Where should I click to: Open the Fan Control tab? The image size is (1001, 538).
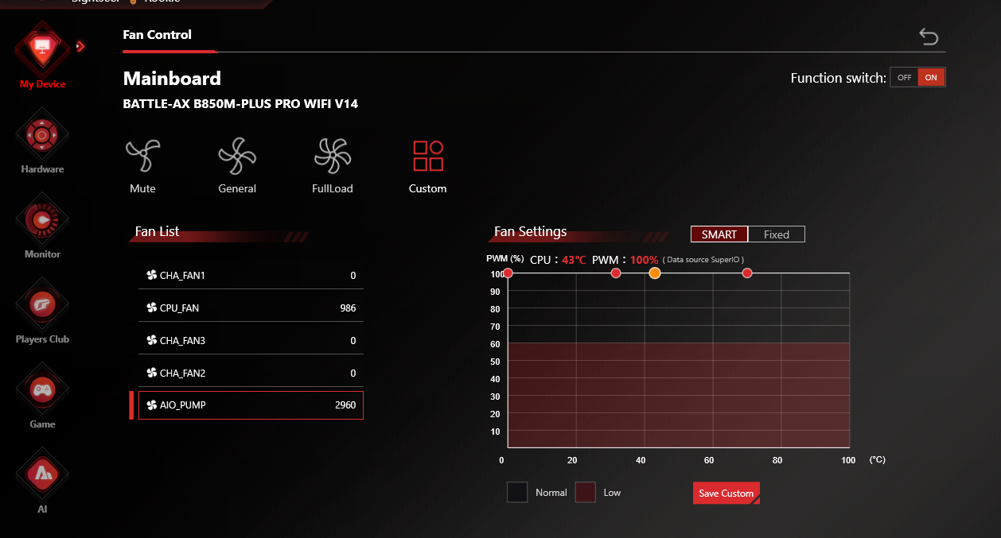coord(158,35)
